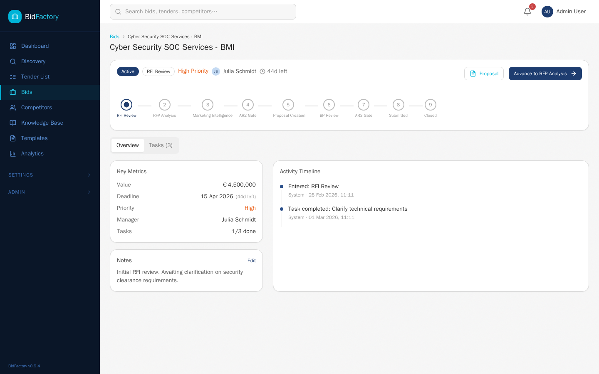The height and width of the screenshot is (374, 599).
Task: Click the Analytics chart icon
Action: (13, 154)
